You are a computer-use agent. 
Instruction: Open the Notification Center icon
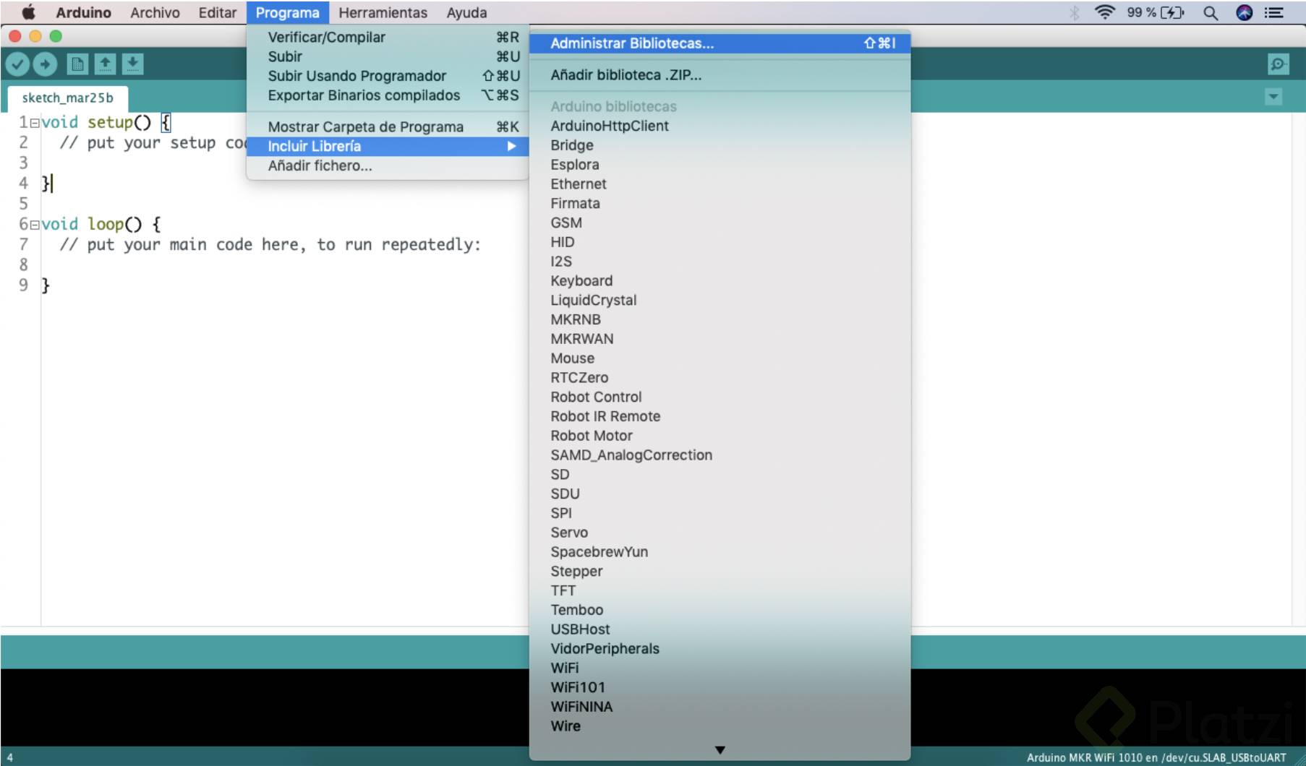tap(1274, 12)
